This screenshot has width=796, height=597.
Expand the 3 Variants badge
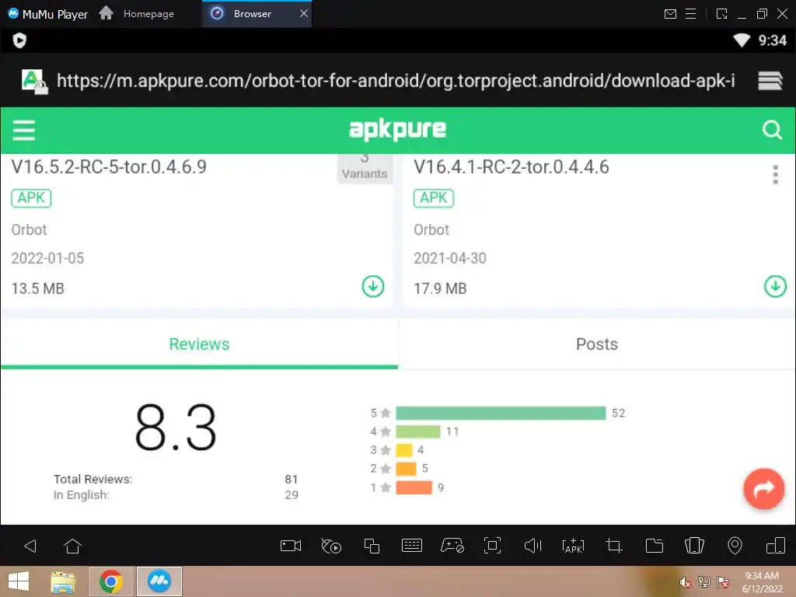click(x=365, y=168)
